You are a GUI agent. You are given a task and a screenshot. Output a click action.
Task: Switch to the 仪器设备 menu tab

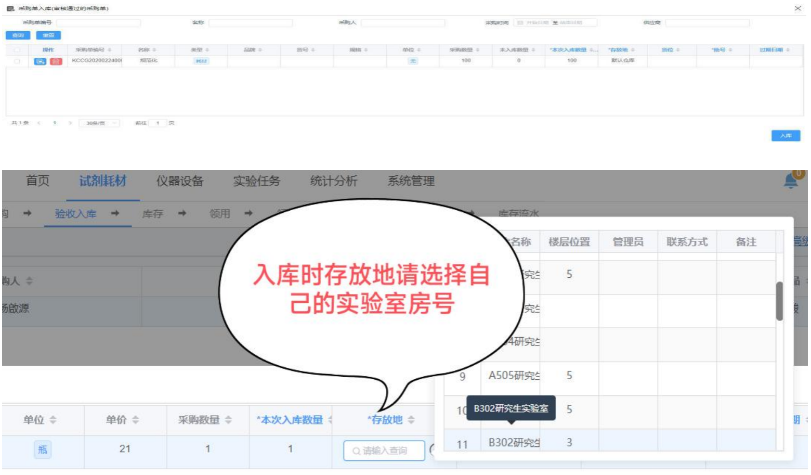point(180,181)
